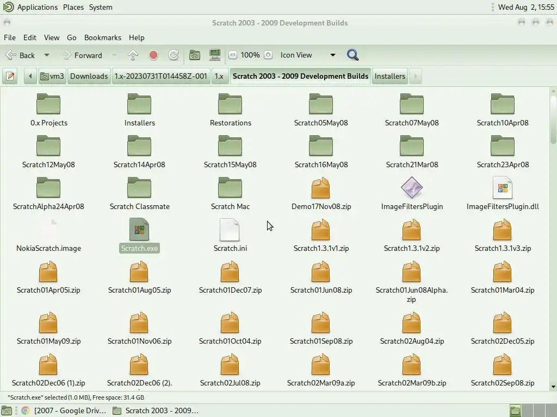557x417 pixels.
Task: Go to 1.x-20230731T014458Z-001 path segment
Action: point(160,76)
